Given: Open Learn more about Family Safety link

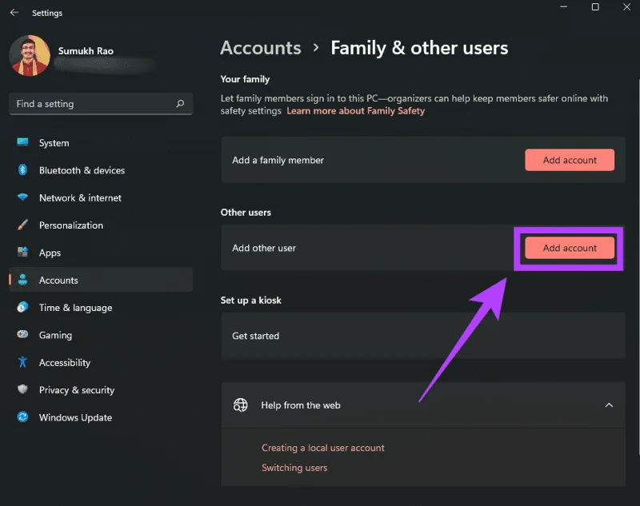Looking at the screenshot, I should (x=355, y=111).
